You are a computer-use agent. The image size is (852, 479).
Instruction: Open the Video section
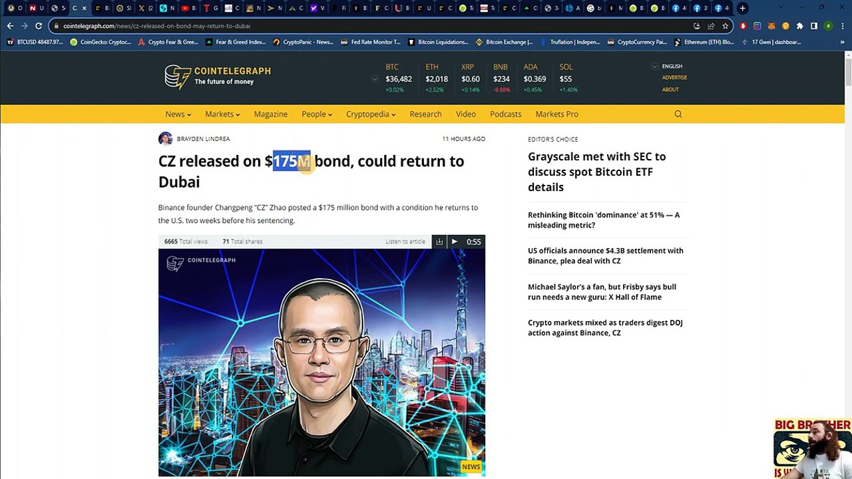click(x=466, y=114)
